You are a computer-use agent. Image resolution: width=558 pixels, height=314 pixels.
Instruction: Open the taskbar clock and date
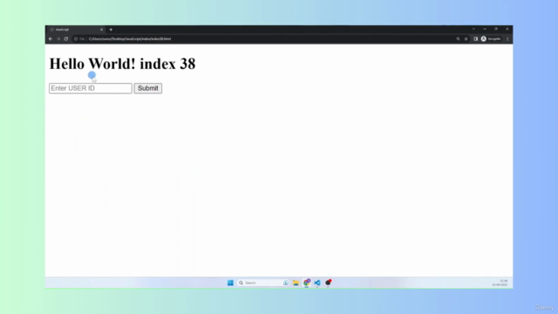point(500,283)
